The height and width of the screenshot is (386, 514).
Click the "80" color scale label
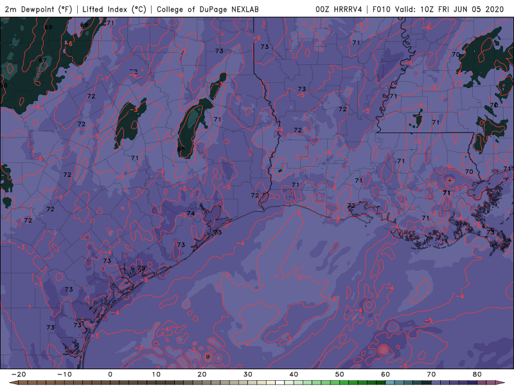click(477, 374)
